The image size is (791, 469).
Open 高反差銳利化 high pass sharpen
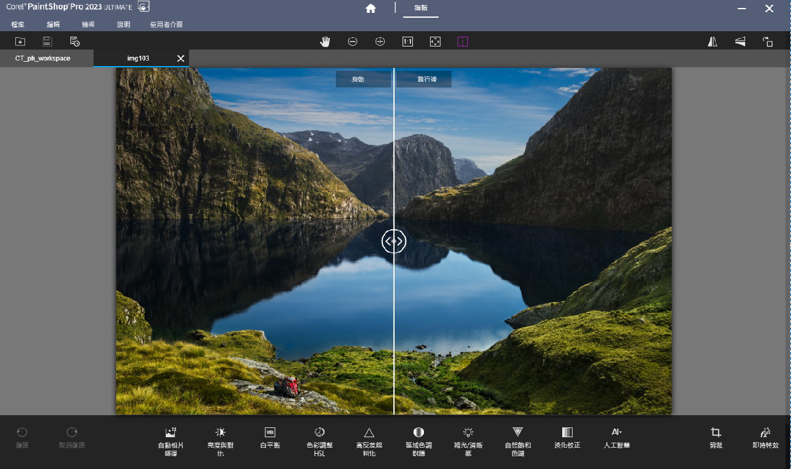coord(369,441)
